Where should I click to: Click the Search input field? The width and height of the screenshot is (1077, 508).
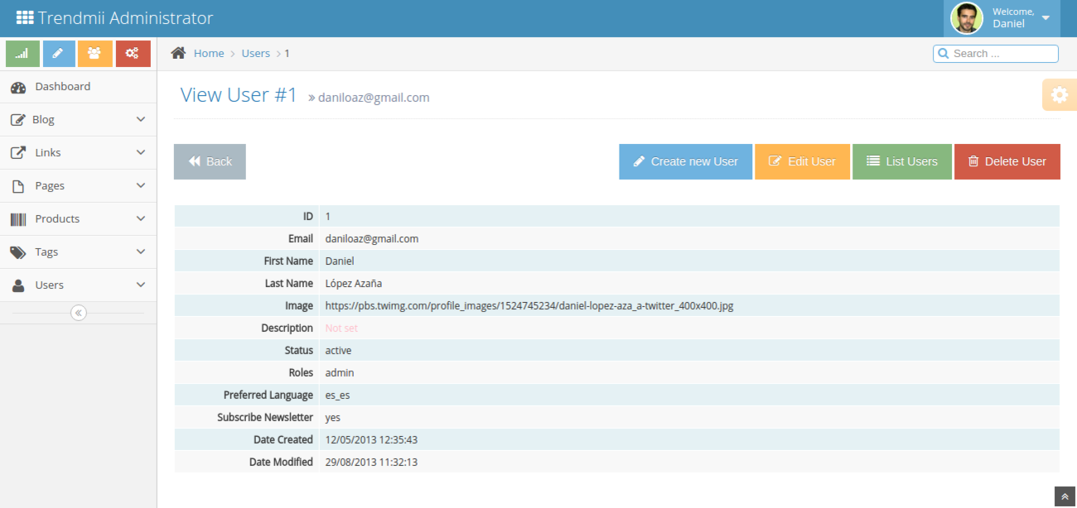pos(1002,54)
